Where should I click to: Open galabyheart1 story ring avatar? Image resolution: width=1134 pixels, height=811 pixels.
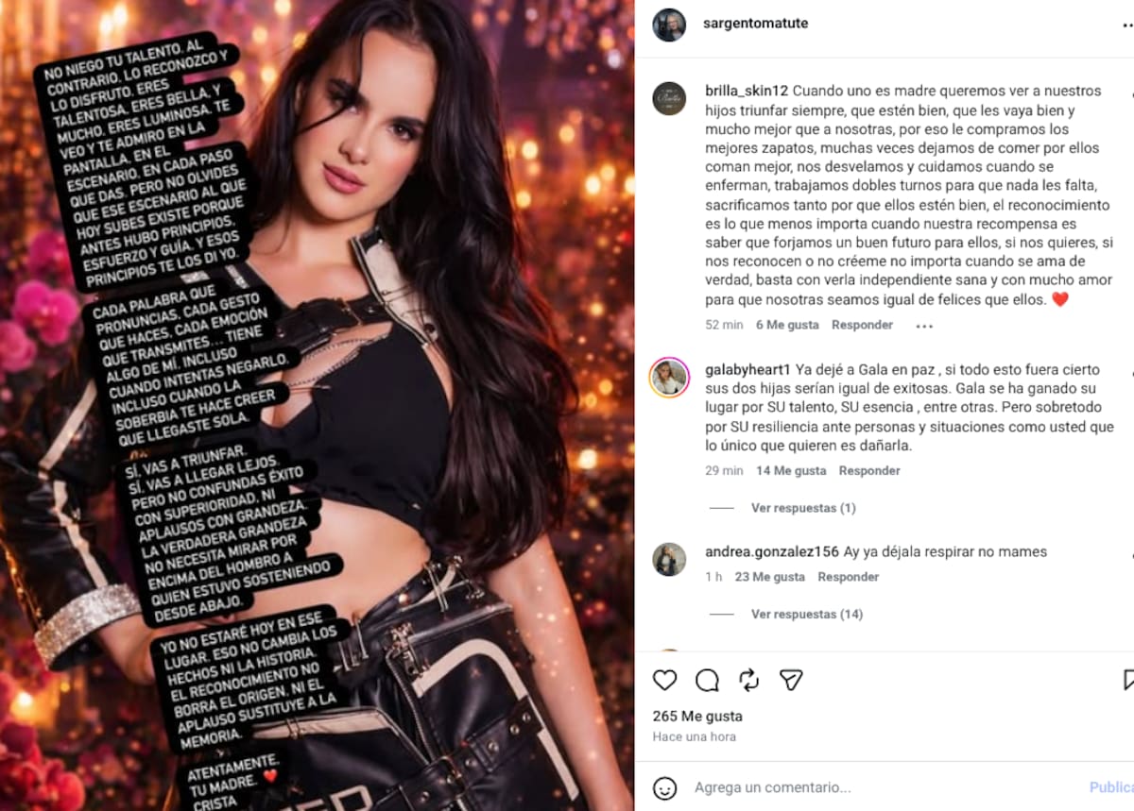coord(668,377)
